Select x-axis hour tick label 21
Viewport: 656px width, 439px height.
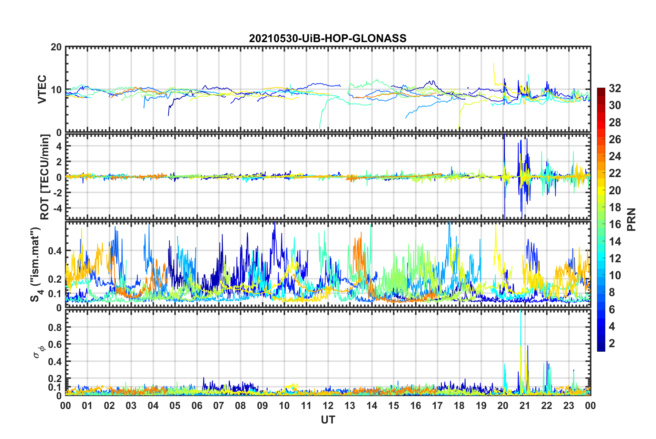click(525, 406)
